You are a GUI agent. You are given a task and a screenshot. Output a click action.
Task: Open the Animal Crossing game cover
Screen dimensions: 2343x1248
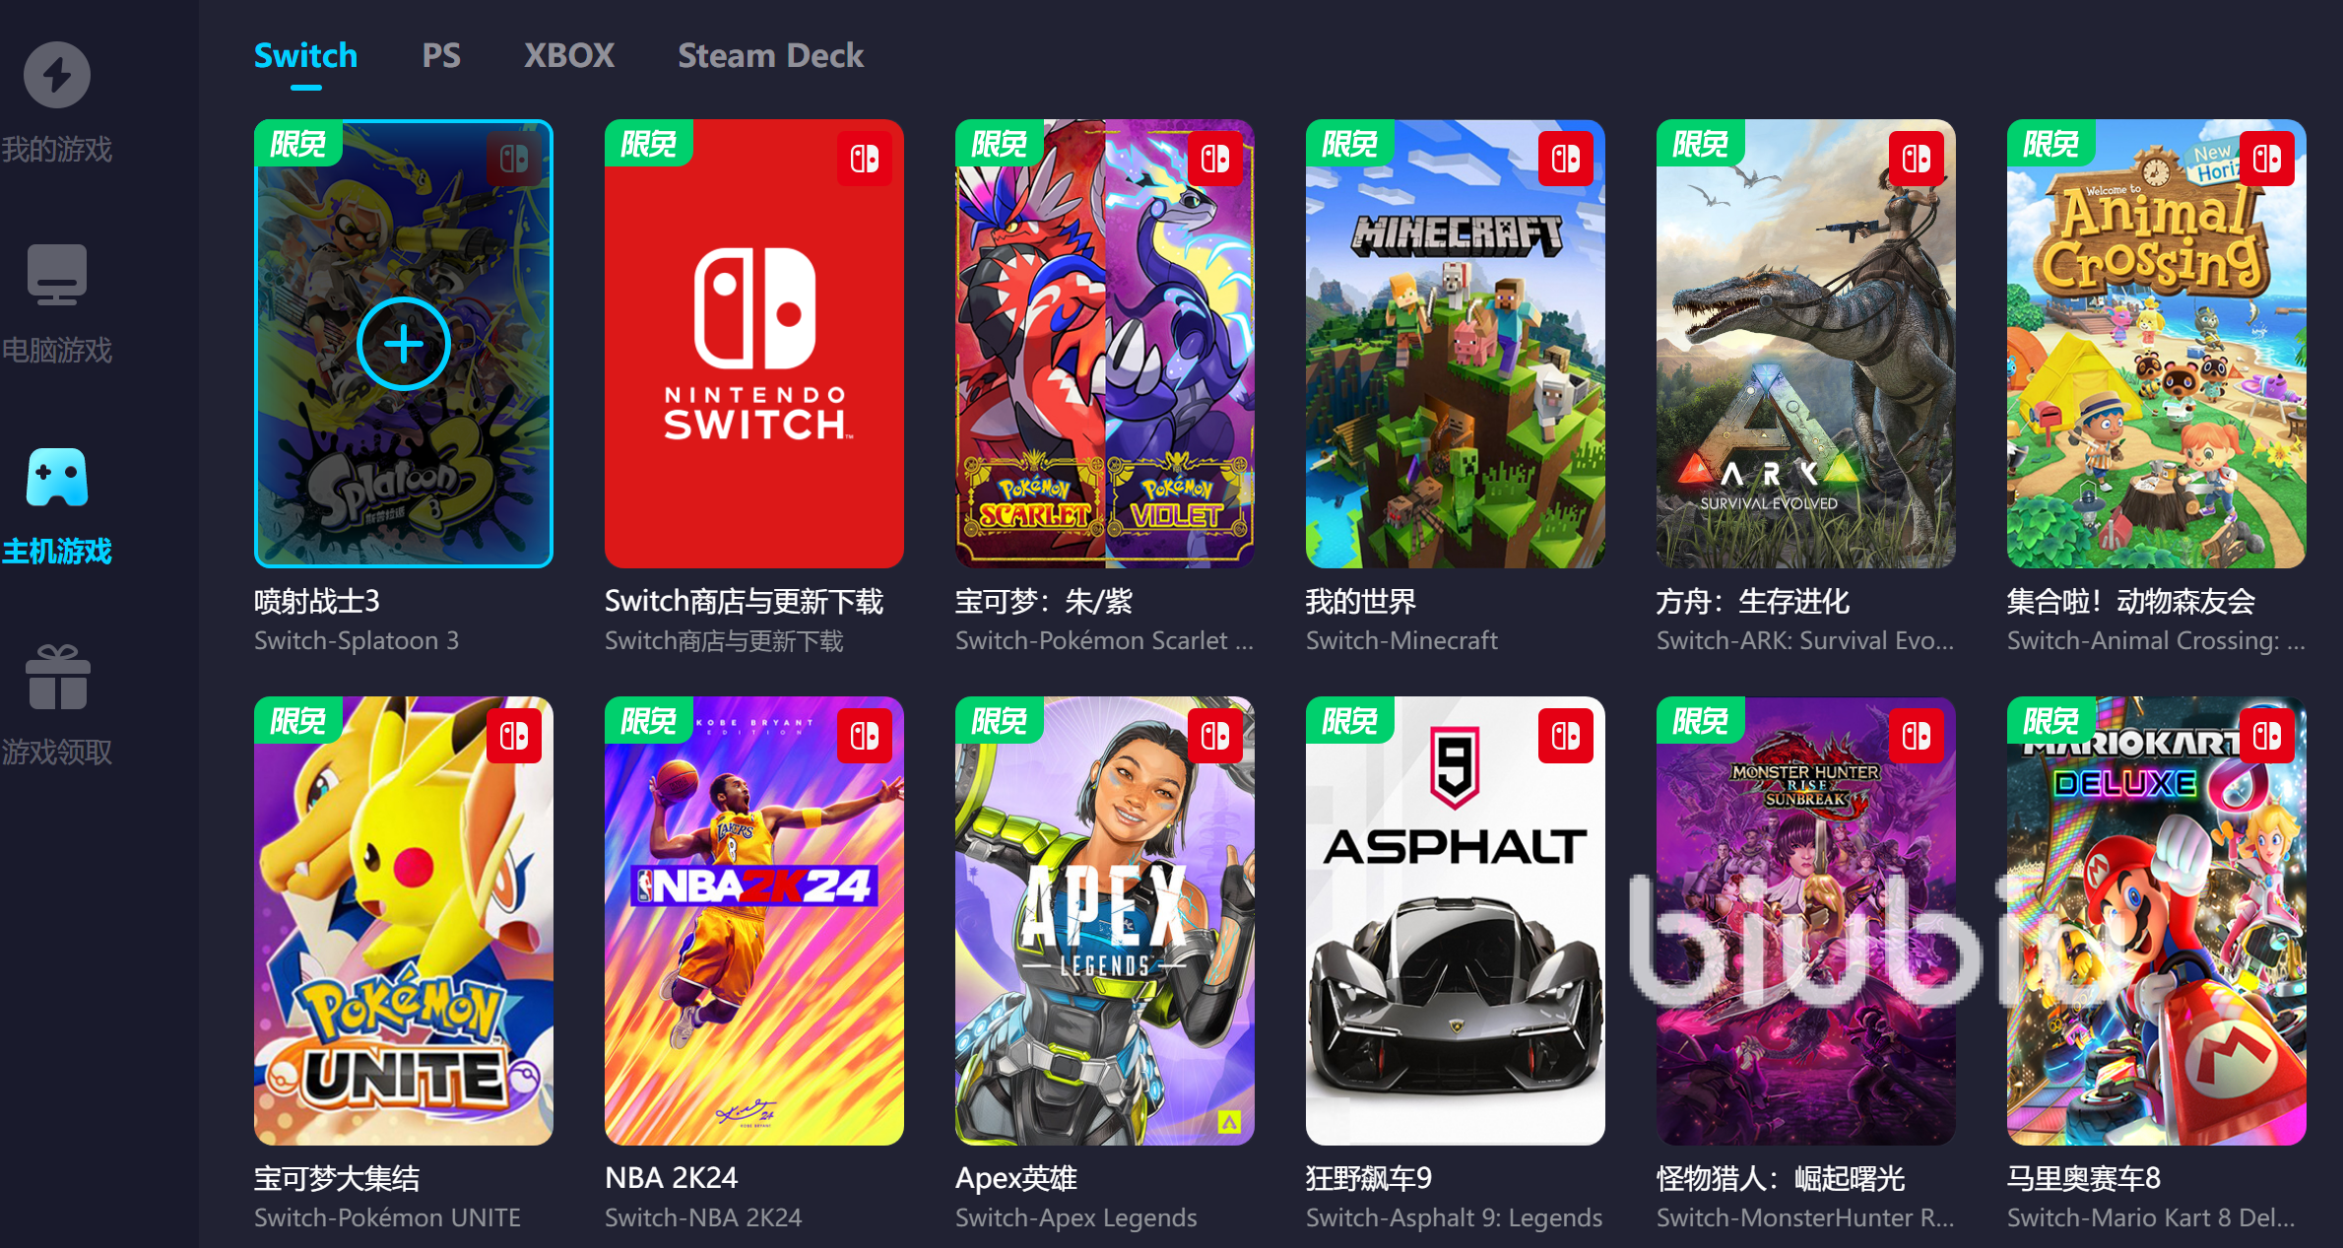tap(2157, 344)
